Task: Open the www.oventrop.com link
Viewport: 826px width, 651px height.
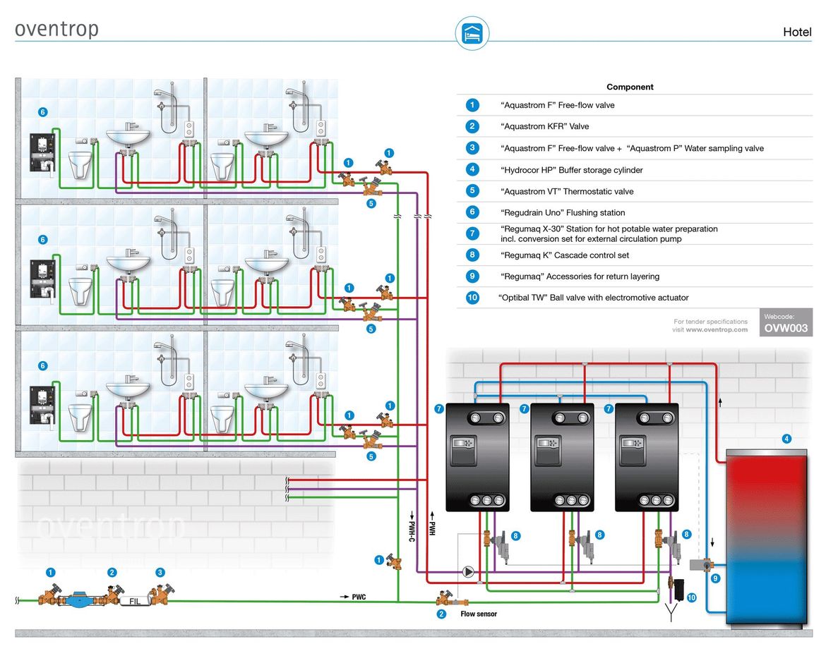Action: coord(717,330)
